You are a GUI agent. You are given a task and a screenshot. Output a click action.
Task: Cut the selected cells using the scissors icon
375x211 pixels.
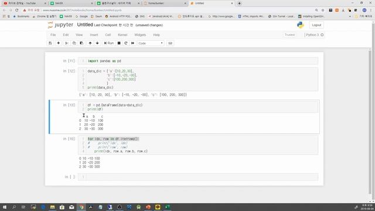click(x=67, y=43)
